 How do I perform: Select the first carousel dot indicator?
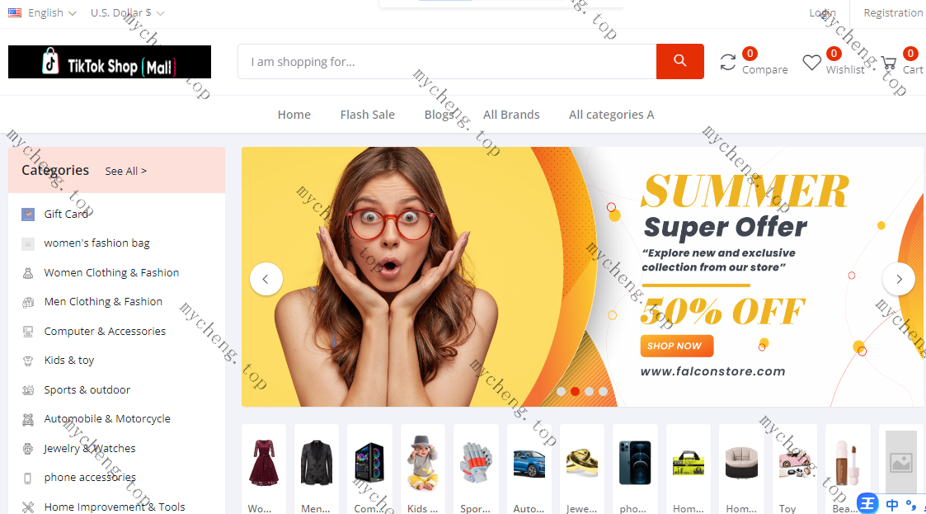(561, 391)
